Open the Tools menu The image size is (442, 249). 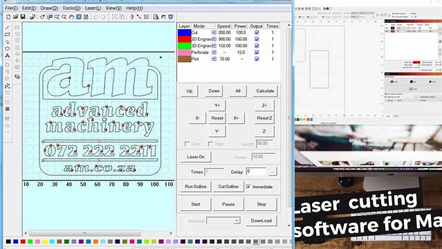click(71, 8)
